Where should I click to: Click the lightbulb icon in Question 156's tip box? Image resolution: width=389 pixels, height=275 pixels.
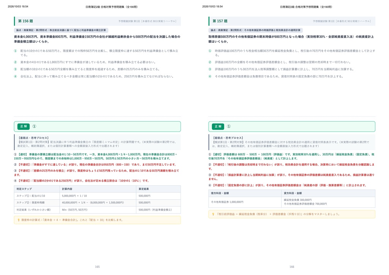(x=19, y=220)
